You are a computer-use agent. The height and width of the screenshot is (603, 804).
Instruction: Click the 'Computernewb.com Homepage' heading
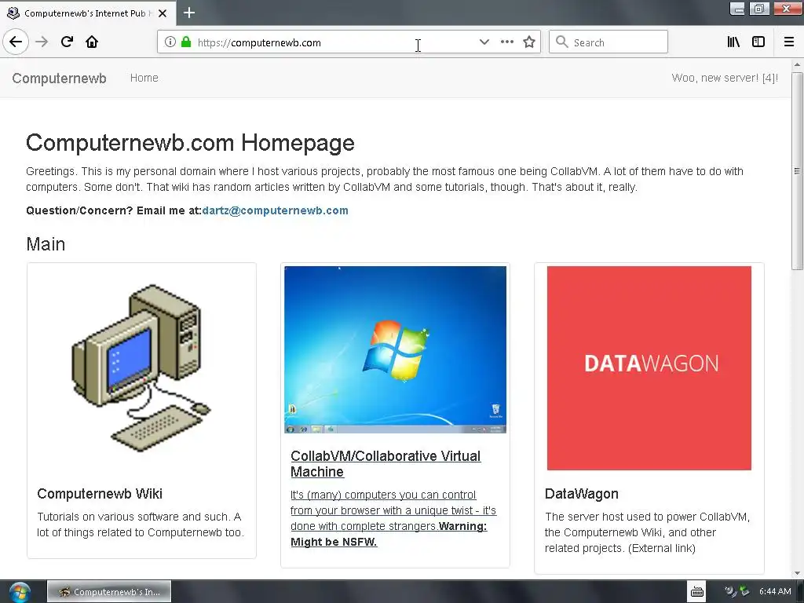click(x=190, y=143)
